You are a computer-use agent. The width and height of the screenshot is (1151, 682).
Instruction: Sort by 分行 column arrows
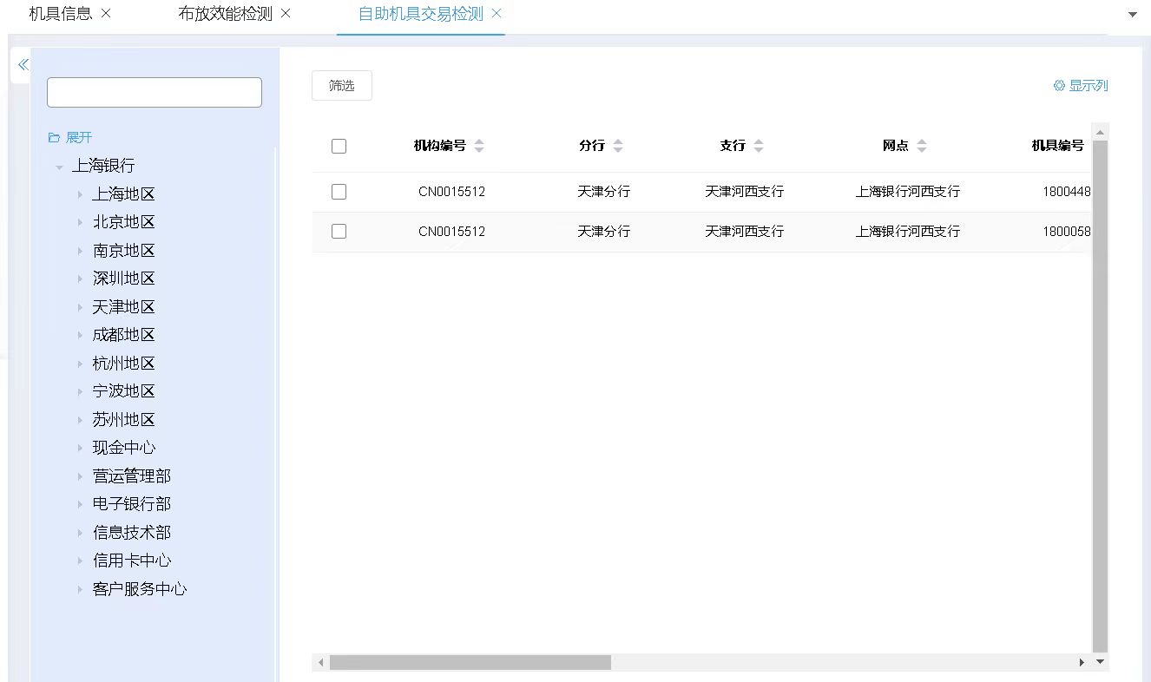(618, 146)
